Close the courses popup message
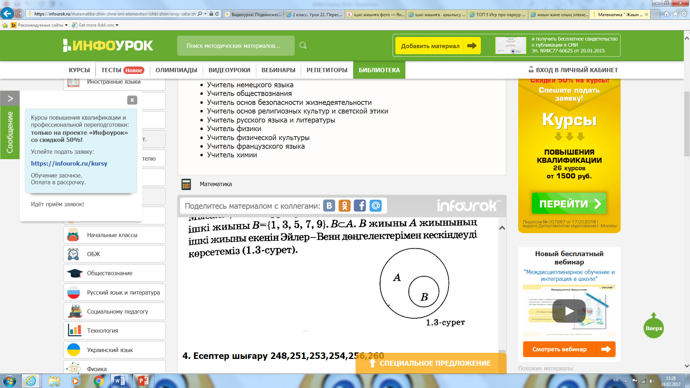The image size is (690, 388). tap(132, 100)
